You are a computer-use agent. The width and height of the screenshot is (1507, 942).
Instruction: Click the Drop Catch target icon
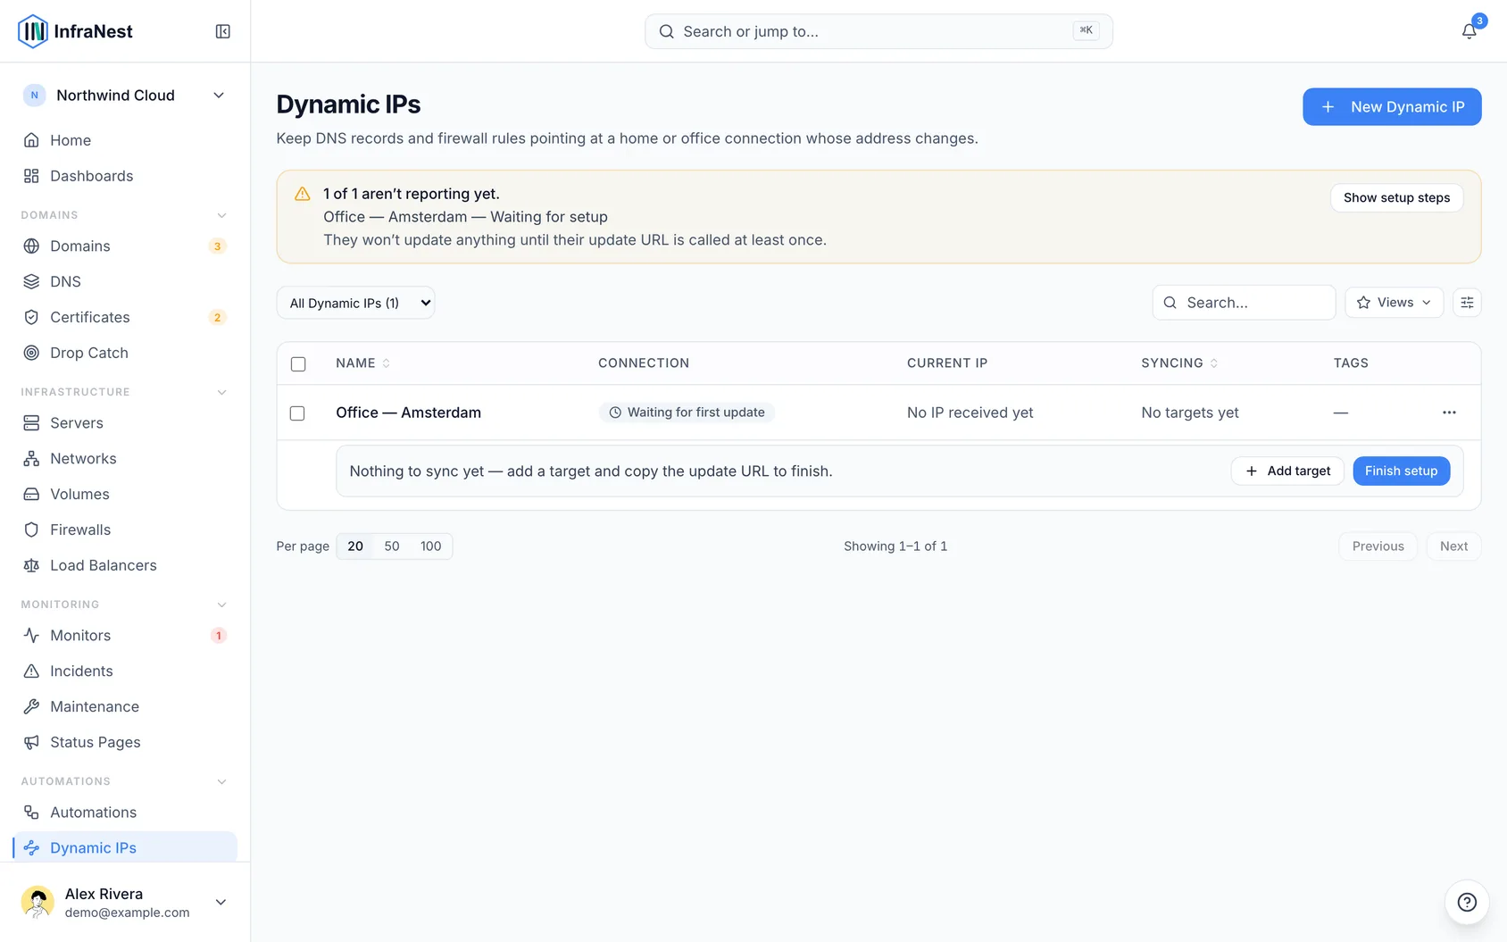point(31,353)
